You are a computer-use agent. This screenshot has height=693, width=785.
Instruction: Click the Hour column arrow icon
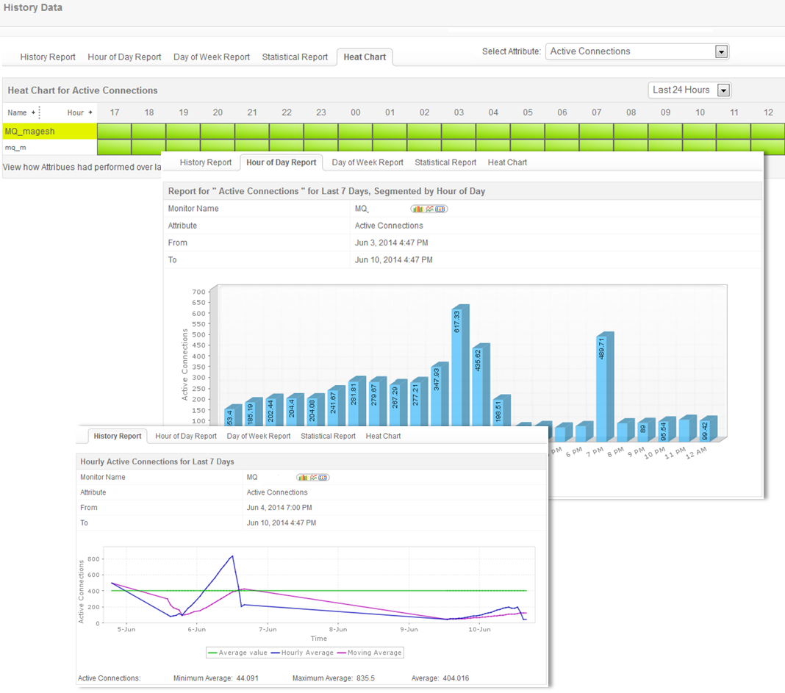tap(91, 112)
